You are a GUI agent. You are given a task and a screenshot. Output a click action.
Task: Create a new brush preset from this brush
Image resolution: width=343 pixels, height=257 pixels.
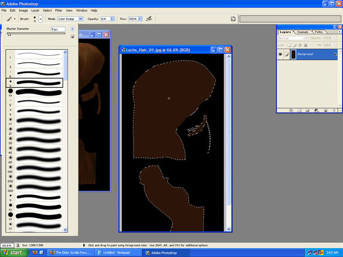pyautogui.click(x=72, y=36)
